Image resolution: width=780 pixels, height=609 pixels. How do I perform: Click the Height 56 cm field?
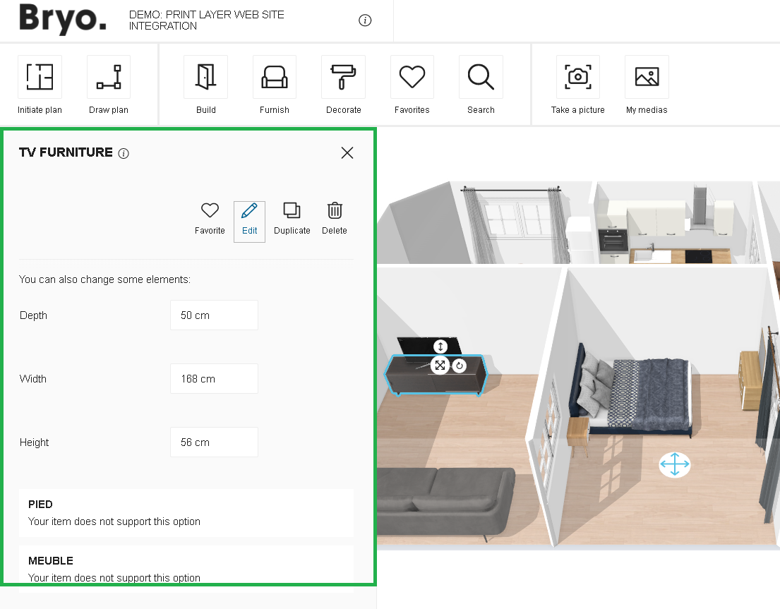[214, 442]
